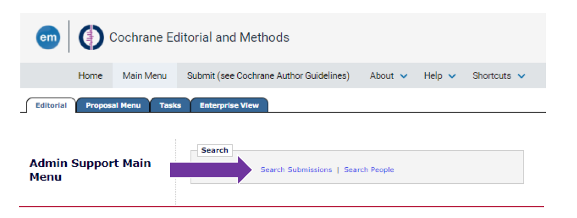Open Submit (see Cochrane Author Guidelines)
577x218 pixels.
pos(268,76)
